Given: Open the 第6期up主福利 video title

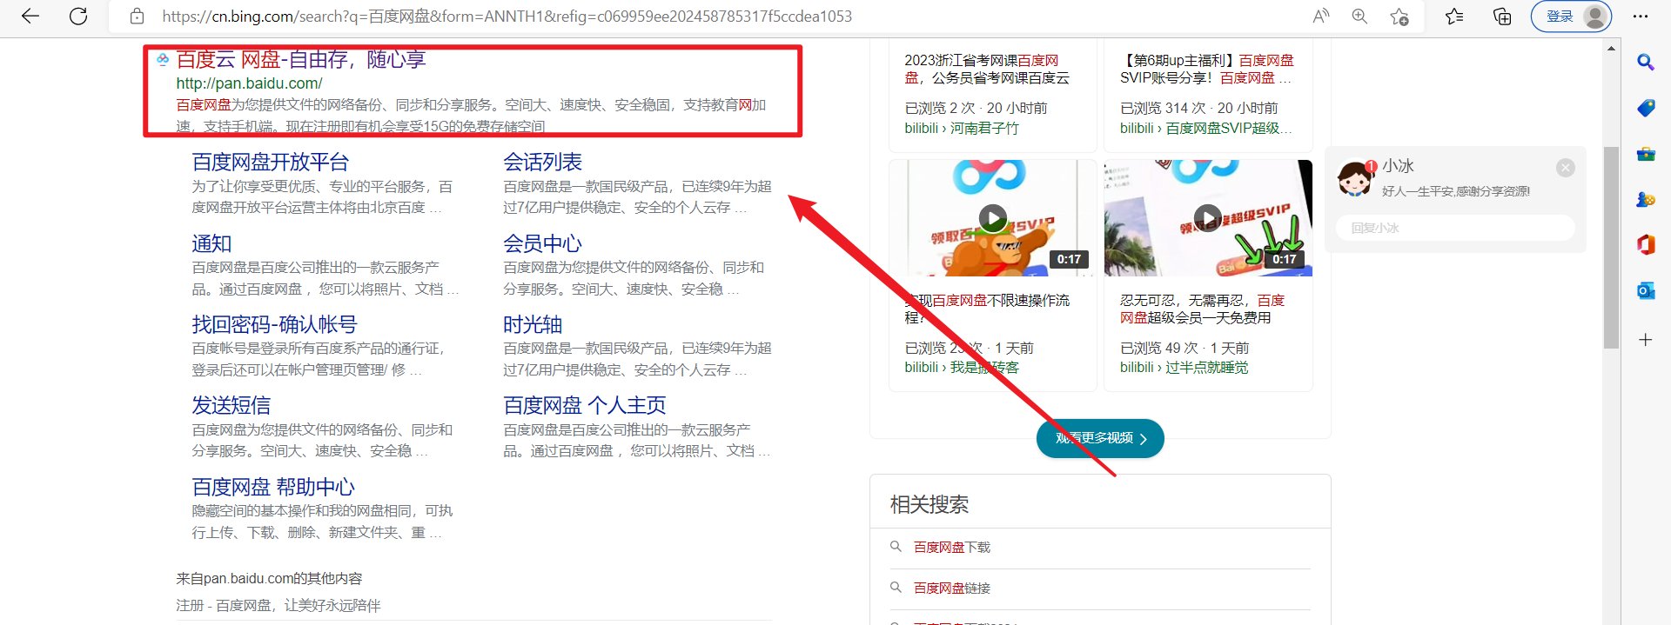Looking at the screenshot, I should point(1207,69).
